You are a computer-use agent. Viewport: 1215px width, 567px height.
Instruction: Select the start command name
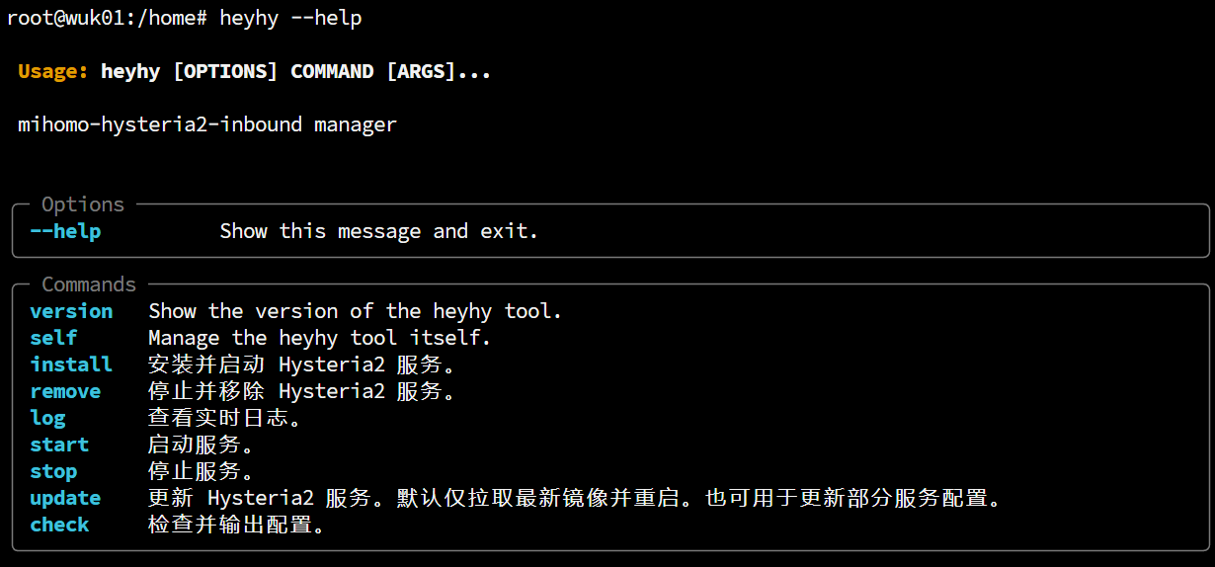click(59, 445)
